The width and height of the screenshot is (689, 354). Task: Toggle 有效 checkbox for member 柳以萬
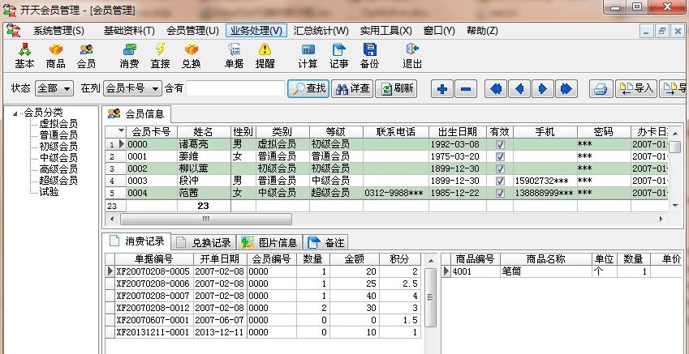[x=500, y=168]
